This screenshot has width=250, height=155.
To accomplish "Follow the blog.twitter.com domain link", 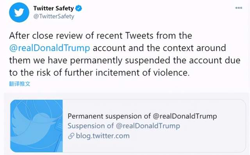I will coord(103,136).
